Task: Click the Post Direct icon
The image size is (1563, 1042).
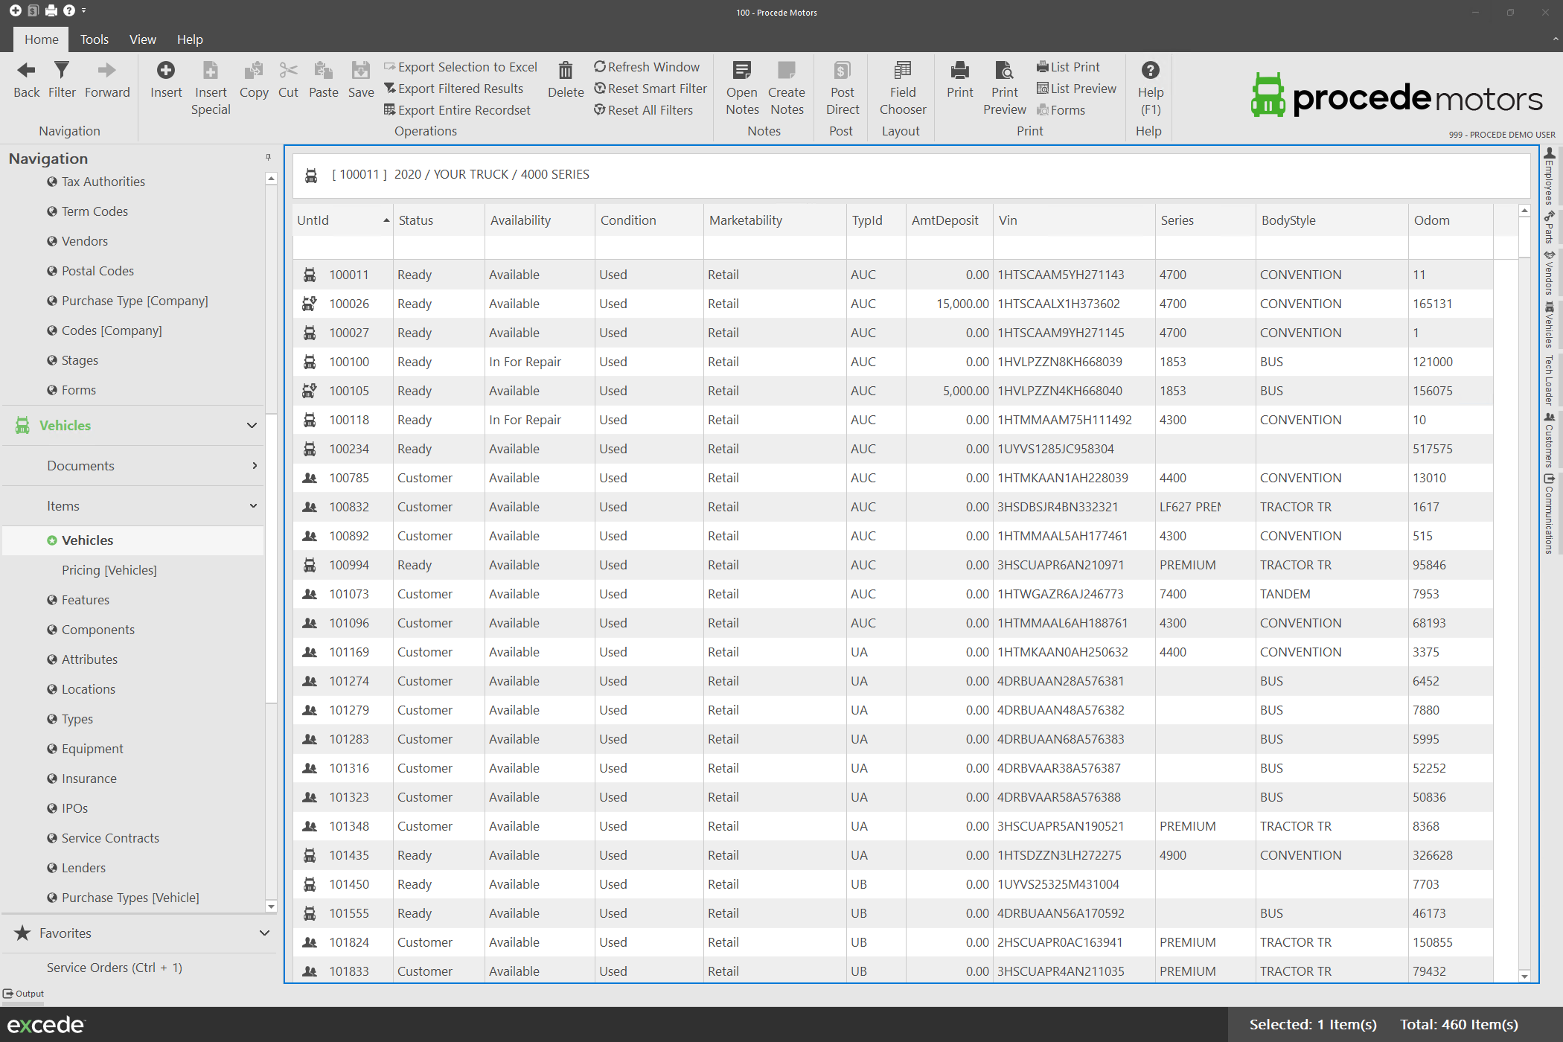Action: pyautogui.click(x=842, y=71)
